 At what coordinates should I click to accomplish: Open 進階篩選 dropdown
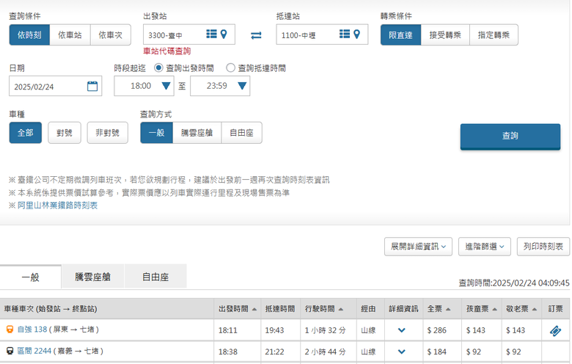pos(485,247)
